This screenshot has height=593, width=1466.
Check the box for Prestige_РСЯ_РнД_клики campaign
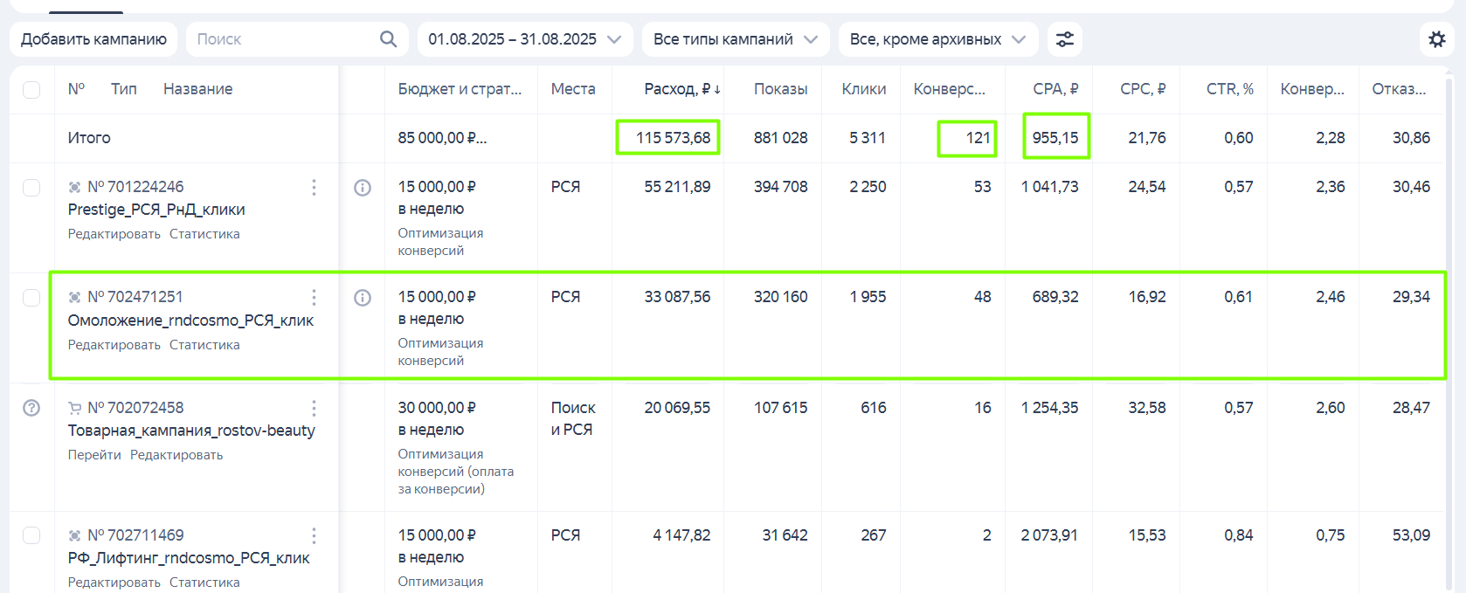pyautogui.click(x=31, y=188)
